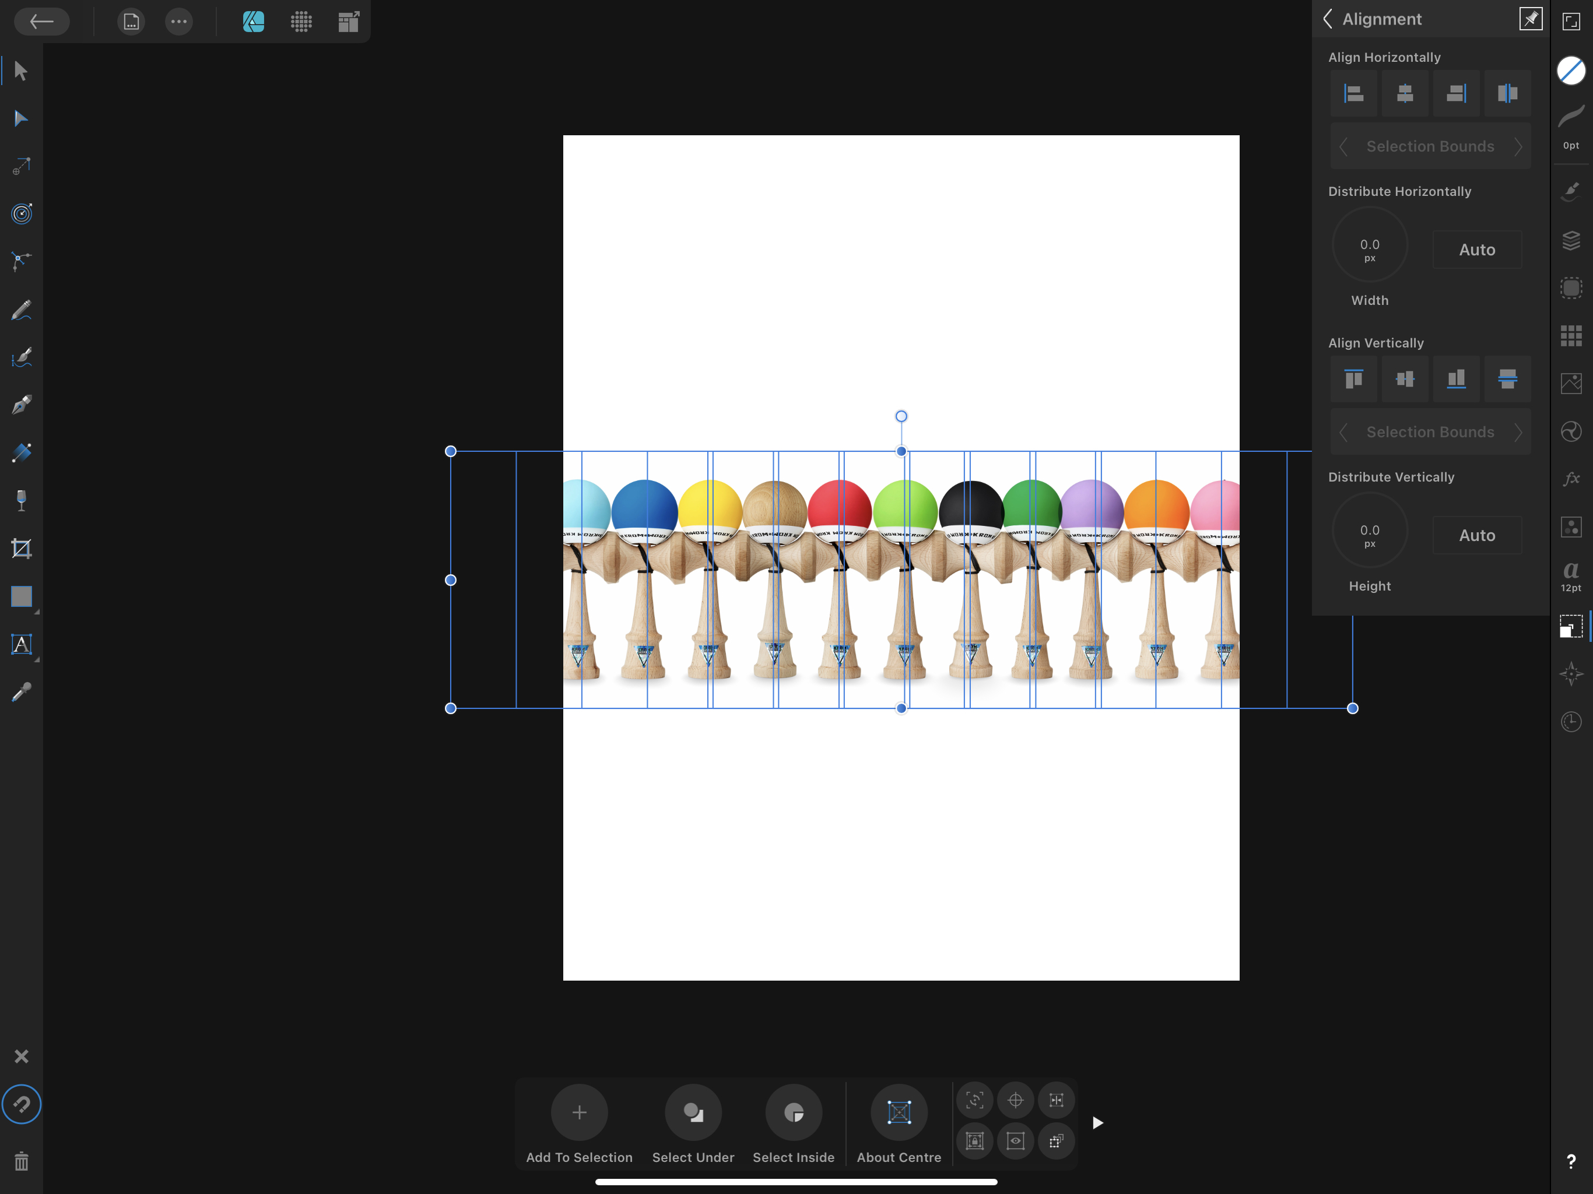Align vertical middle
The height and width of the screenshot is (1194, 1593).
[x=1405, y=379]
